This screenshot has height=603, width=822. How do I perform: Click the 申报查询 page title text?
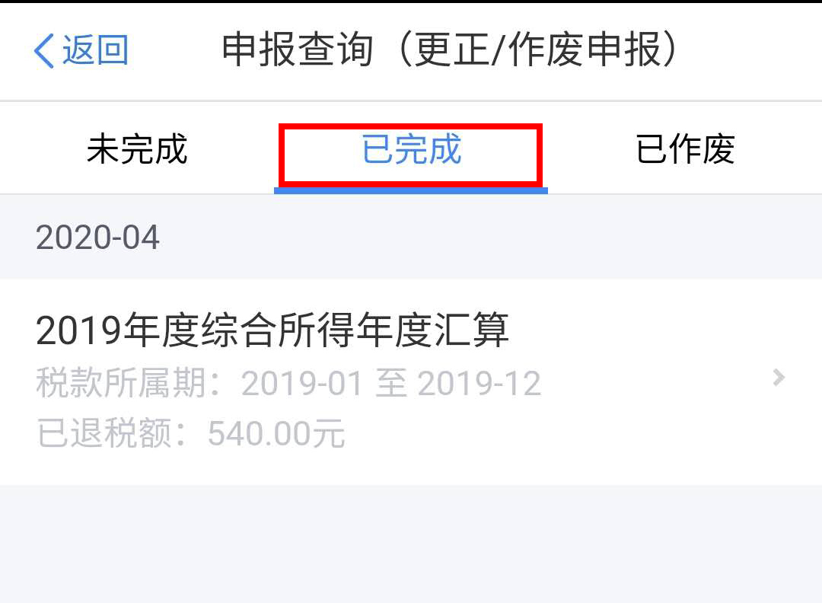pyautogui.click(x=298, y=49)
